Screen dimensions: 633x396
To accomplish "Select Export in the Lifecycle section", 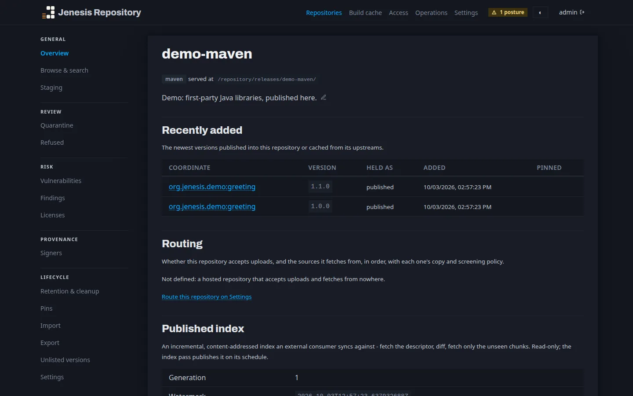I will point(50,343).
